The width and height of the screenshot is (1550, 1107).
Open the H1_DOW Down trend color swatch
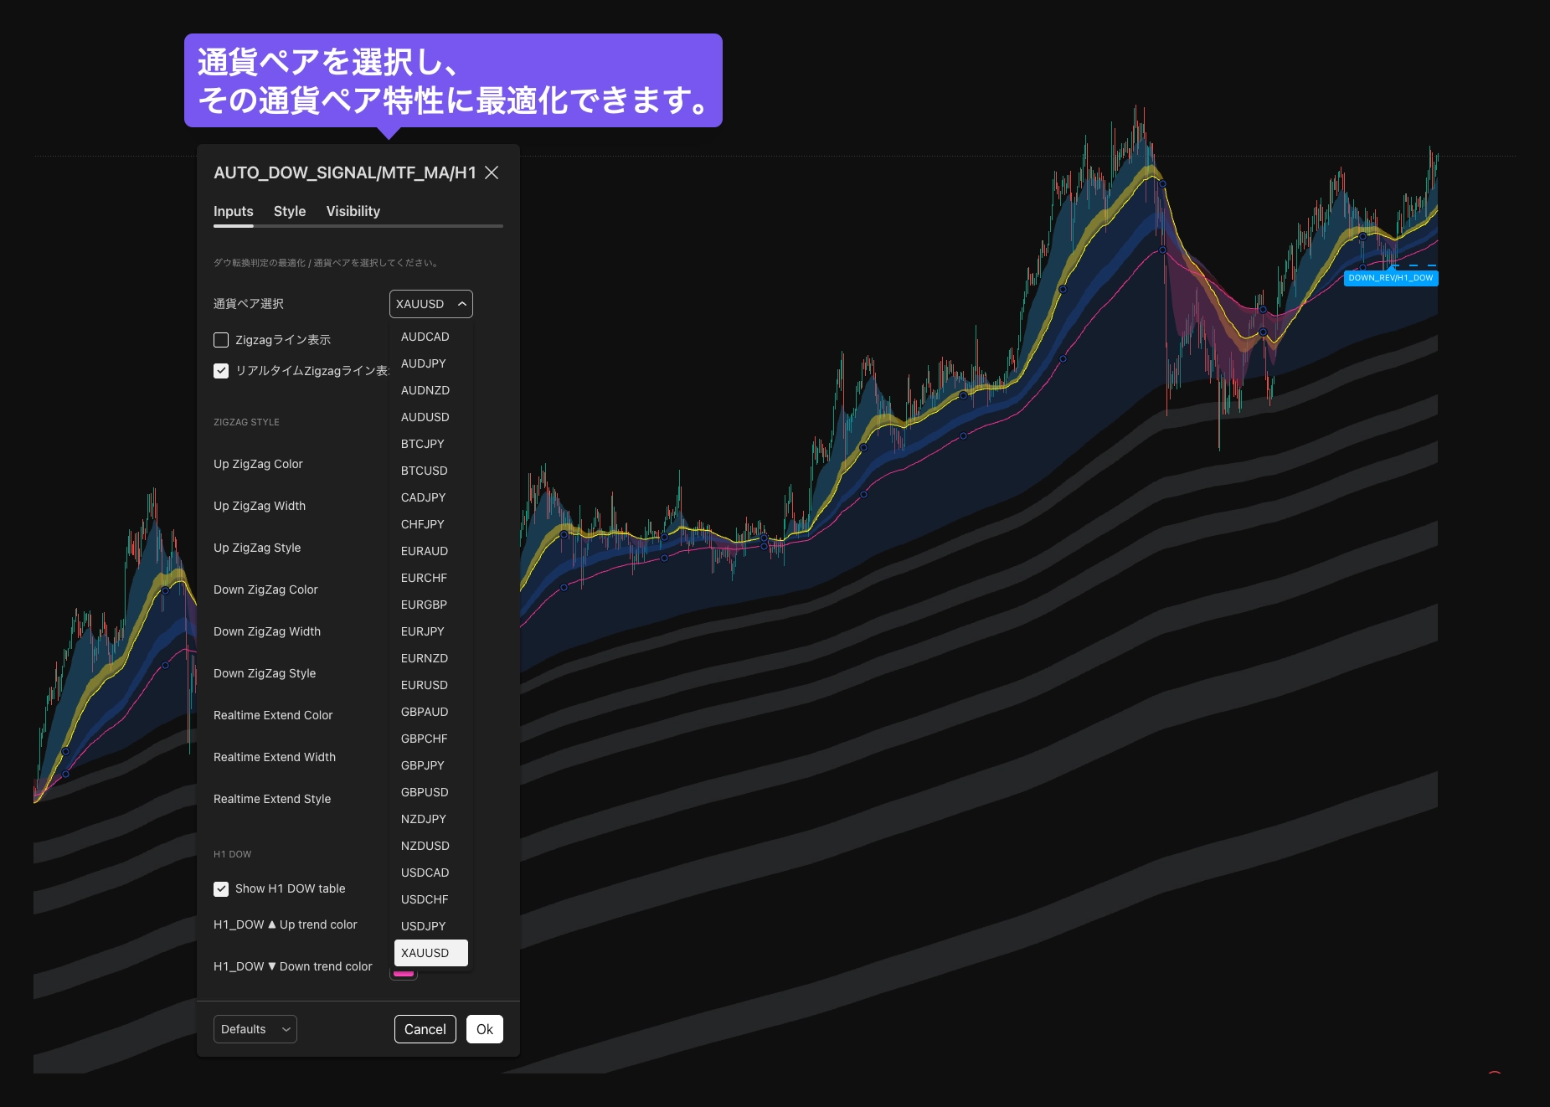(404, 973)
